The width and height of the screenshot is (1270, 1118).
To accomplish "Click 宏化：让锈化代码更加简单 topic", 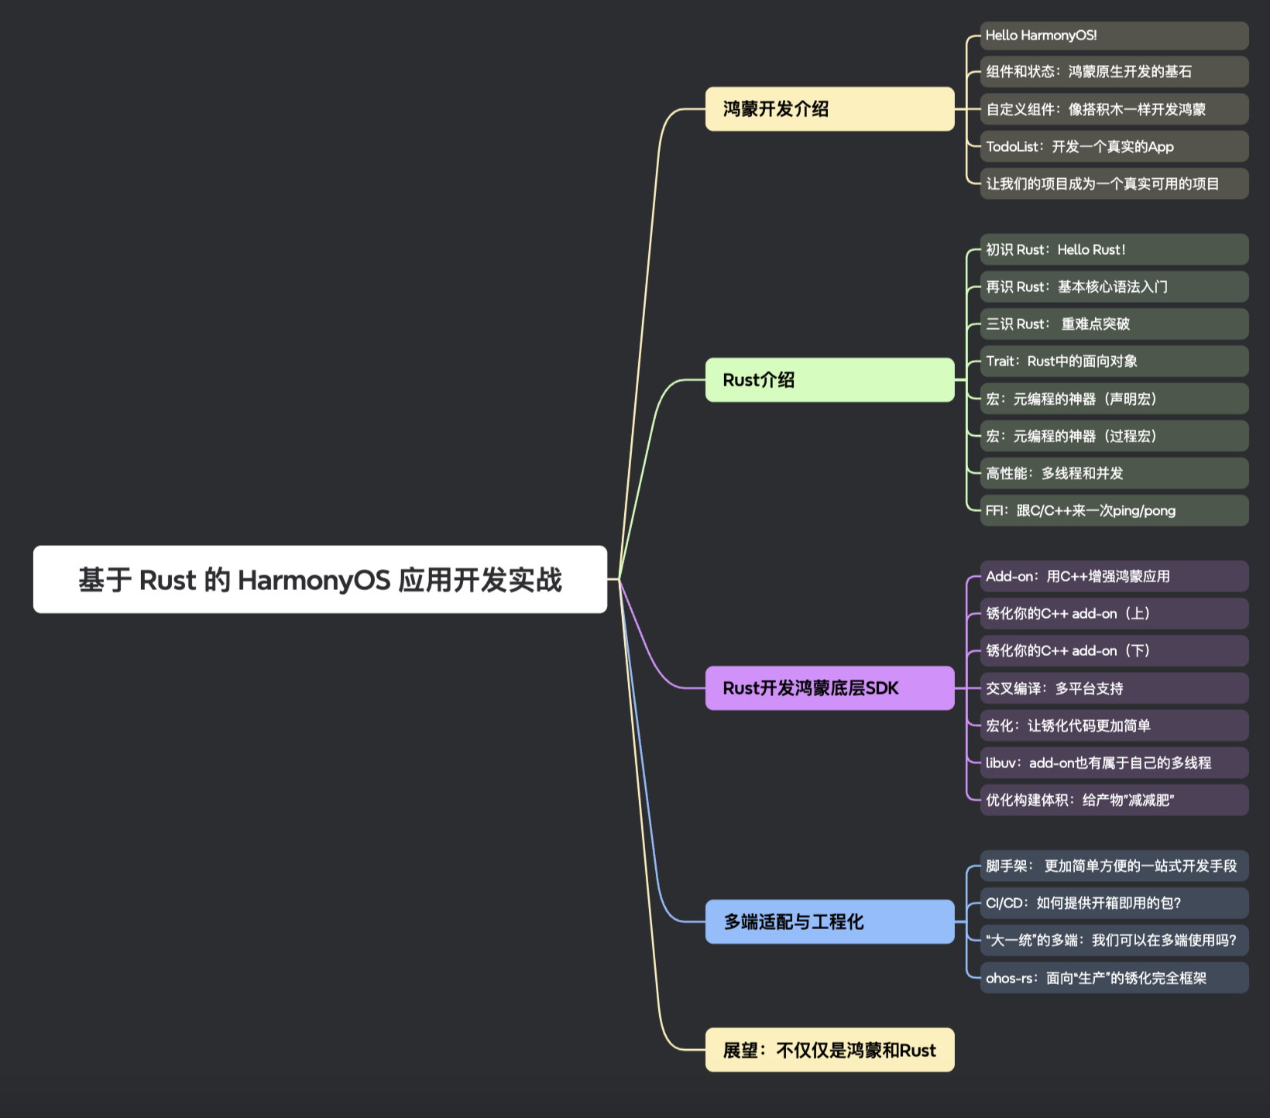I will click(x=1114, y=725).
